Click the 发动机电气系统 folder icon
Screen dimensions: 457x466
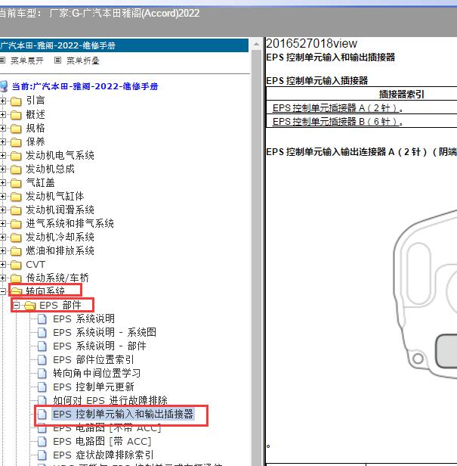point(16,156)
